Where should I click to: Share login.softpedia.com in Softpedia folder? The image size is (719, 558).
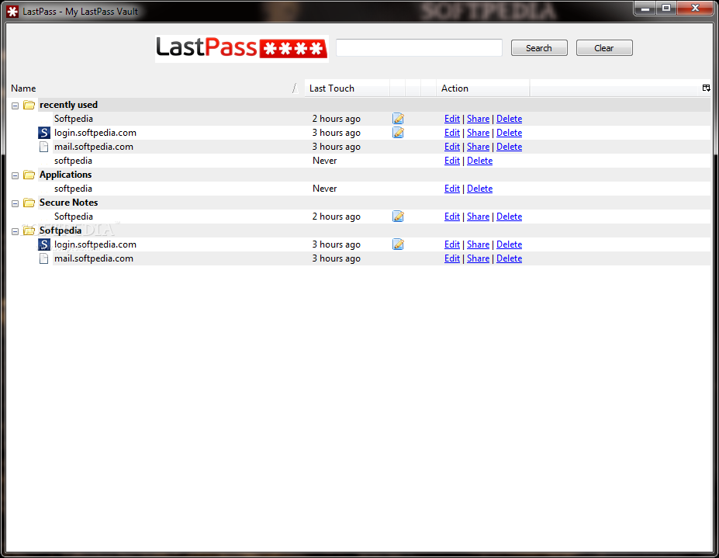478,244
